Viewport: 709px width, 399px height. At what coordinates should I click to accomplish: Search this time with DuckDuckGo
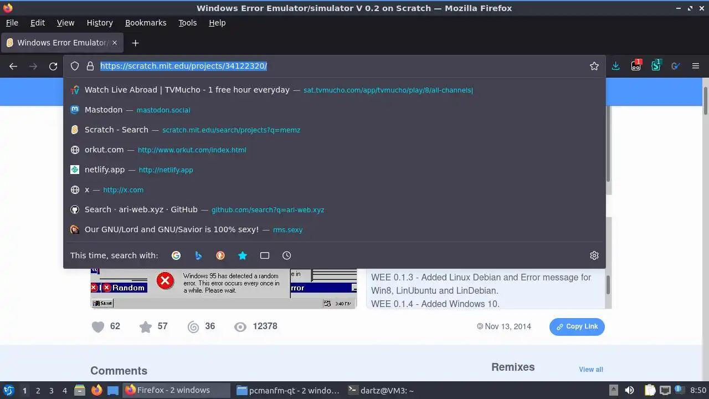click(220, 255)
